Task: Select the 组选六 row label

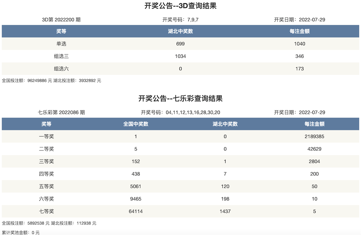Action: pyautogui.click(x=61, y=69)
